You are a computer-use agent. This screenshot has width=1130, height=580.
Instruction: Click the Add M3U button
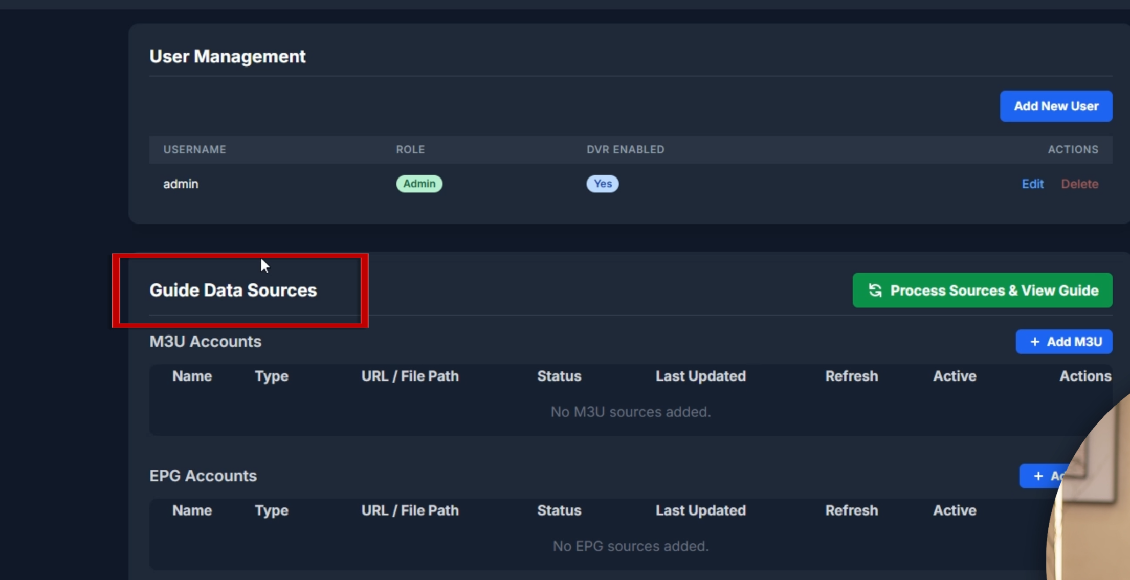pyautogui.click(x=1073, y=342)
